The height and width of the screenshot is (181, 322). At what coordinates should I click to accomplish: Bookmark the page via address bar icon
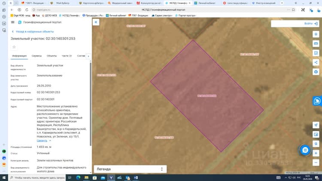[x=293, y=9]
